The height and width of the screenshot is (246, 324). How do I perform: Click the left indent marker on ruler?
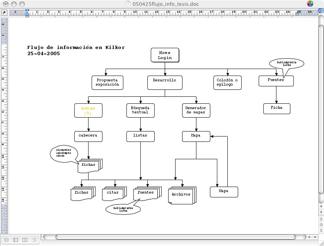(27, 13)
